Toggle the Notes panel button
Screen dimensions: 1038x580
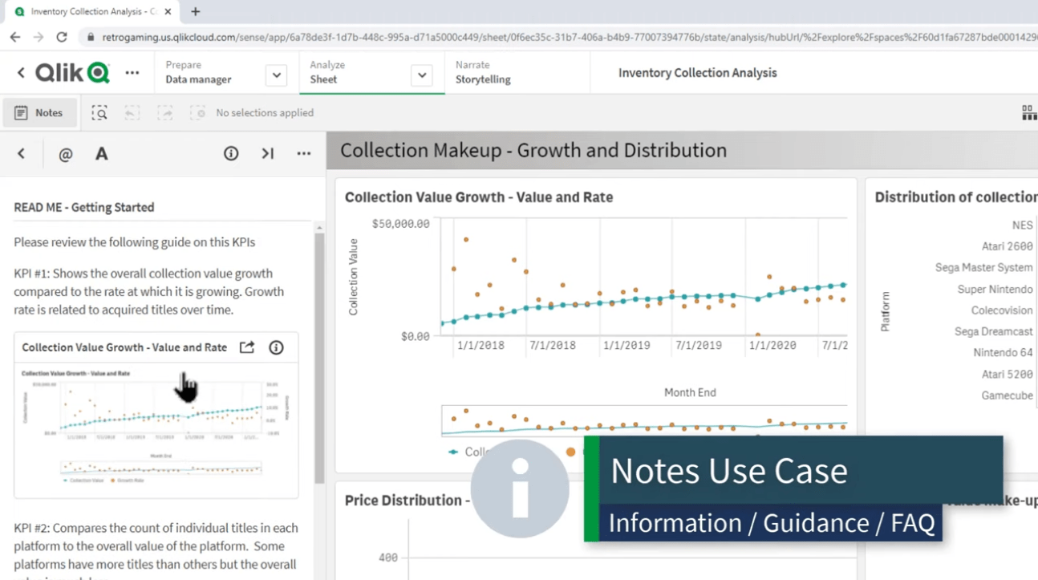39,113
